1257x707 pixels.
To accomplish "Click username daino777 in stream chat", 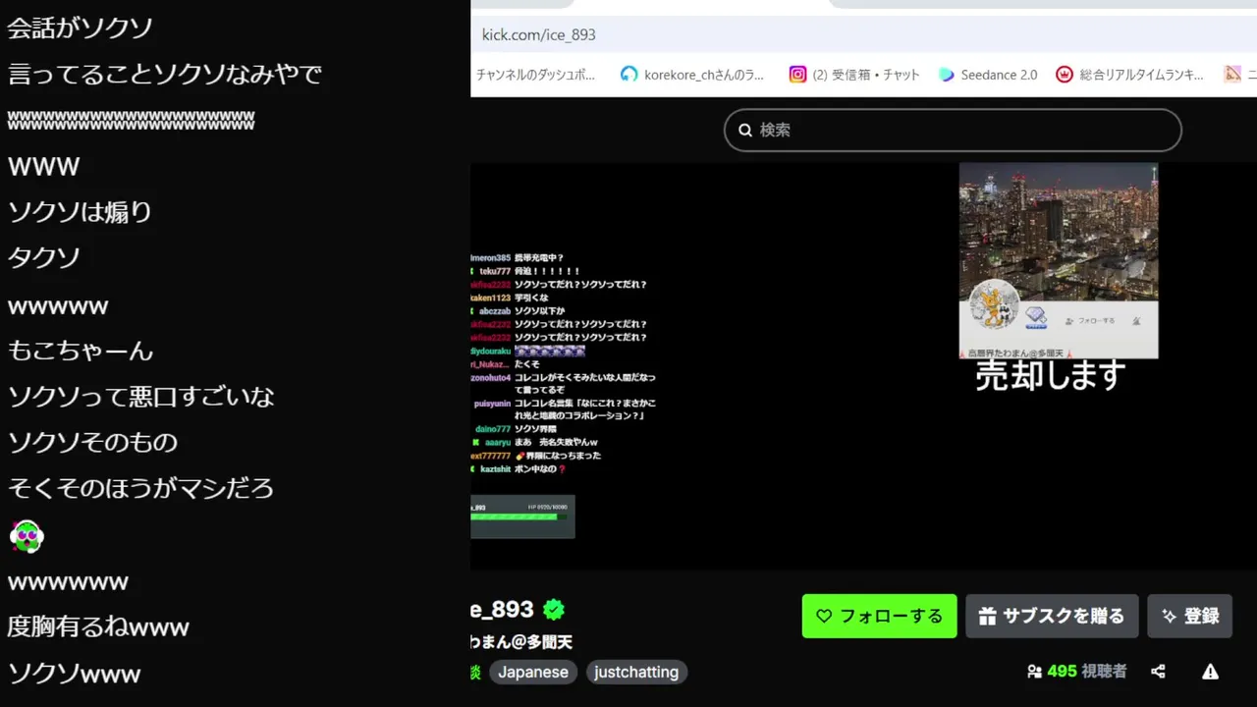I will pyautogui.click(x=493, y=429).
